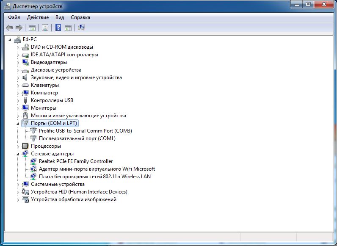Image resolution: width=337 pixels, height=246 pixels.
Task: Click the Клавиатуры keyboard icon
Action: tap(25, 85)
